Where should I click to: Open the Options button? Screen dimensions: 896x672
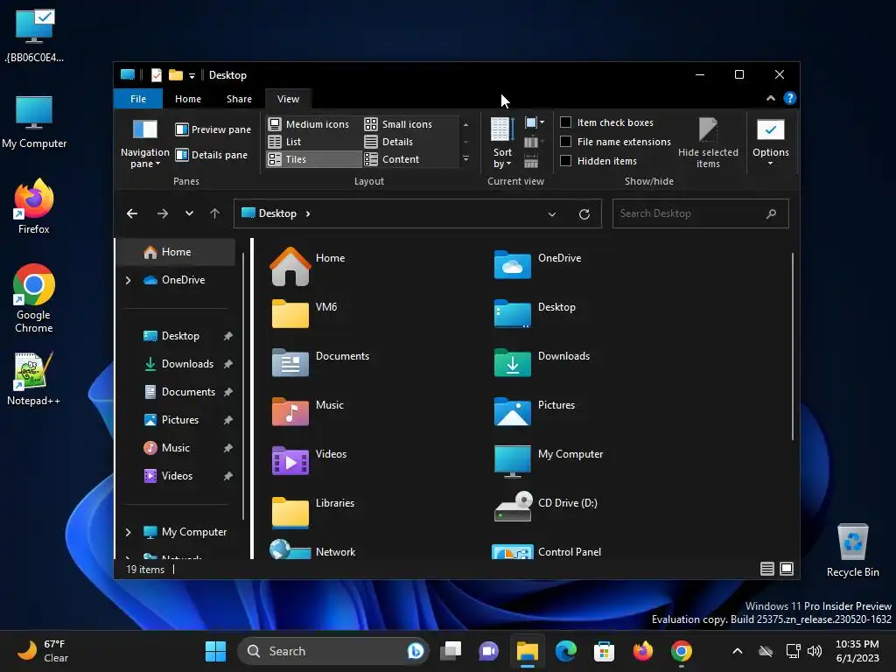(x=770, y=143)
